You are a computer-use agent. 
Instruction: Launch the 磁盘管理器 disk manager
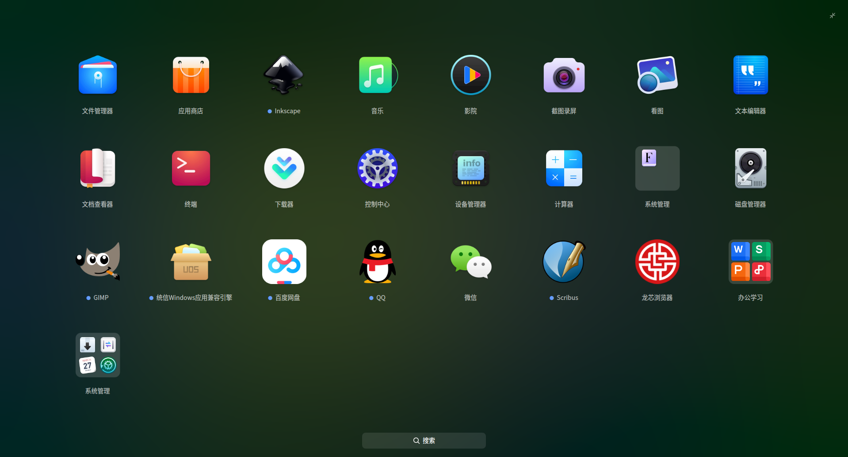[x=751, y=168]
